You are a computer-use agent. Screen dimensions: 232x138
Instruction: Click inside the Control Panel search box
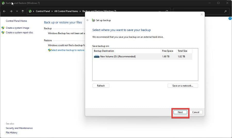click(x=198, y=11)
